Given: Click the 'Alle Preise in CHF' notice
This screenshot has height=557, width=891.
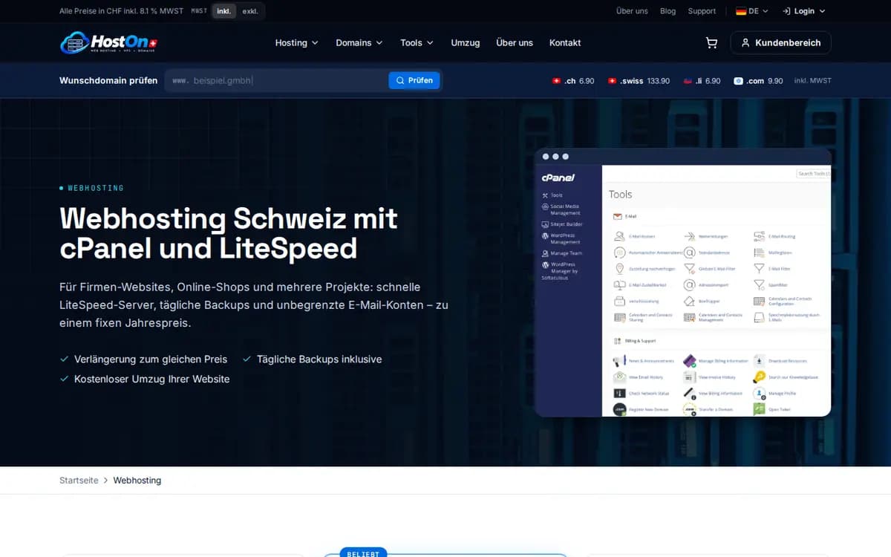Looking at the screenshot, I should tap(121, 11).
